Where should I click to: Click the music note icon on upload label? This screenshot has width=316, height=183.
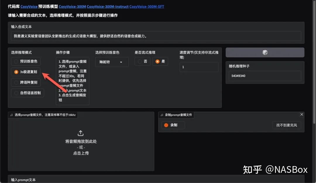tap(11, 115)
